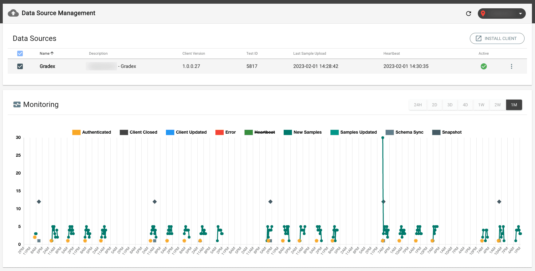Toggle the Authenticated legend series
Screen dimensions: 535x271
(92, 132)
